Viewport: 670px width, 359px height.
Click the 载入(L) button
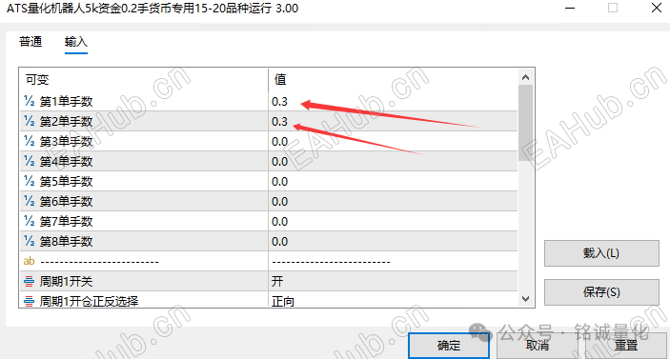click(601, 253)
